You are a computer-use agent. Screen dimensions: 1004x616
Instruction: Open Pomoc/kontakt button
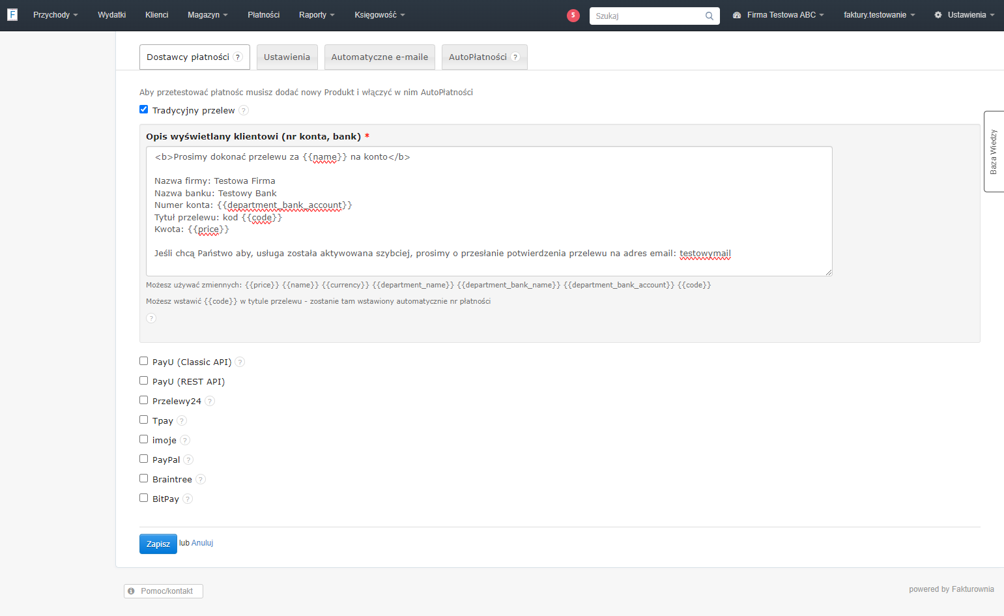tap(164, 591)
